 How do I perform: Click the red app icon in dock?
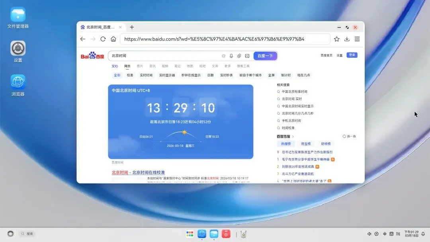pos(226,234)
